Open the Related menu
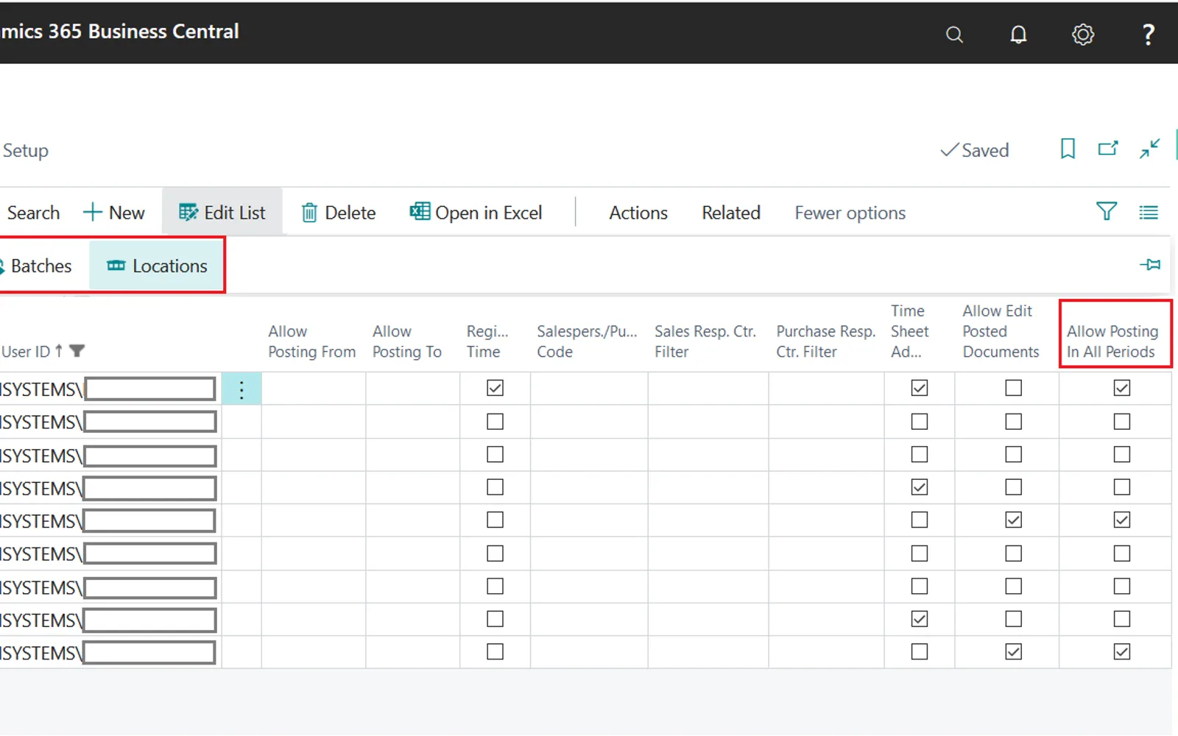1178x736 pixels. pos(731,213)
